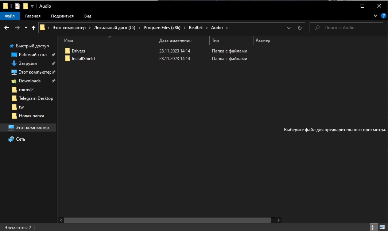Open Рабочий стол in the sidebar
Viewport: 388px width, 231px height.
click(x=33, y=55)
